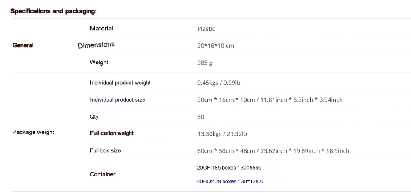Click the 'Package weight' section label
The height and width of the screenshot is (193, 411).
click(33, 132)
